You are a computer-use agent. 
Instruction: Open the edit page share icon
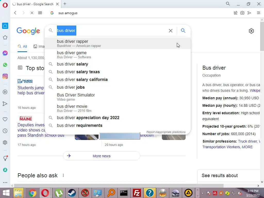(236, 13)
